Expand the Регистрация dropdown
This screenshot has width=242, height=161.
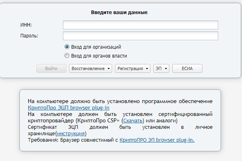(x=133, y=68)
